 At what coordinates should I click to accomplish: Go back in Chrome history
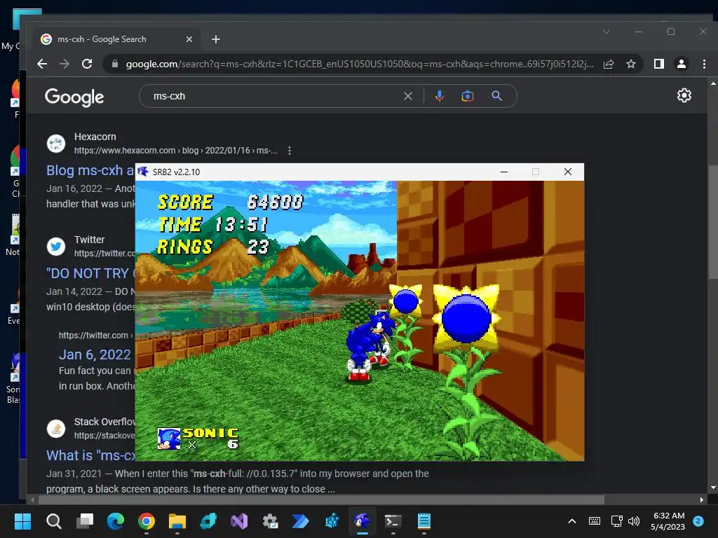click(x=42, y=64)
